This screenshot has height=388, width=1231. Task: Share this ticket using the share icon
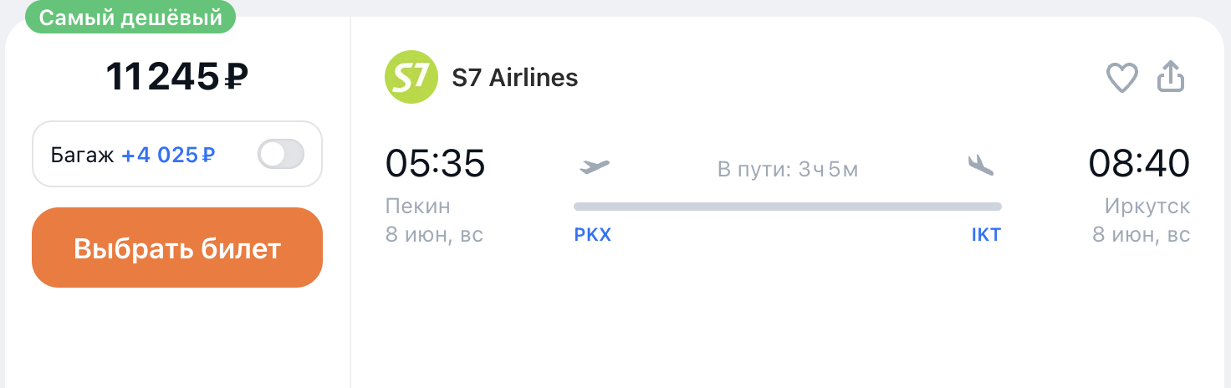point(1171,77)
